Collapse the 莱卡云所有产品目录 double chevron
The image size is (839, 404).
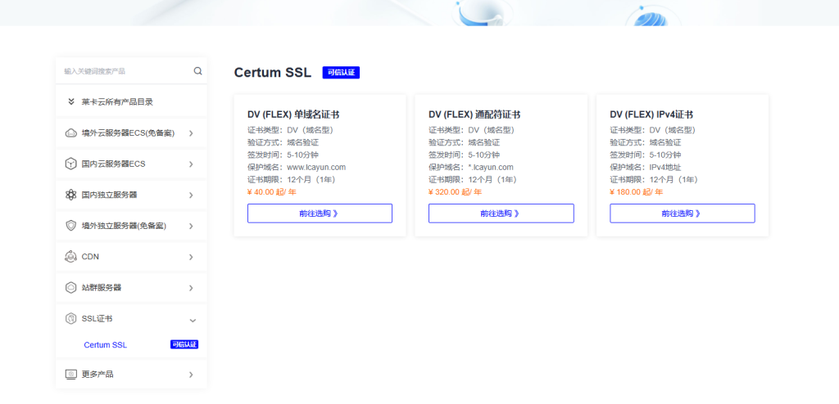pyautogui.click(x=71, y=102)
